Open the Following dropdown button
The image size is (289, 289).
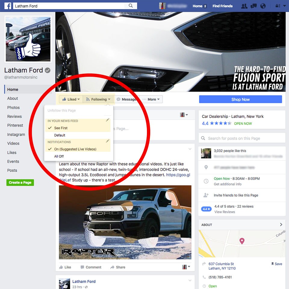click(x=98, y=99)
